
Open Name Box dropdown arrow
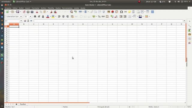(x=21, y=21)
